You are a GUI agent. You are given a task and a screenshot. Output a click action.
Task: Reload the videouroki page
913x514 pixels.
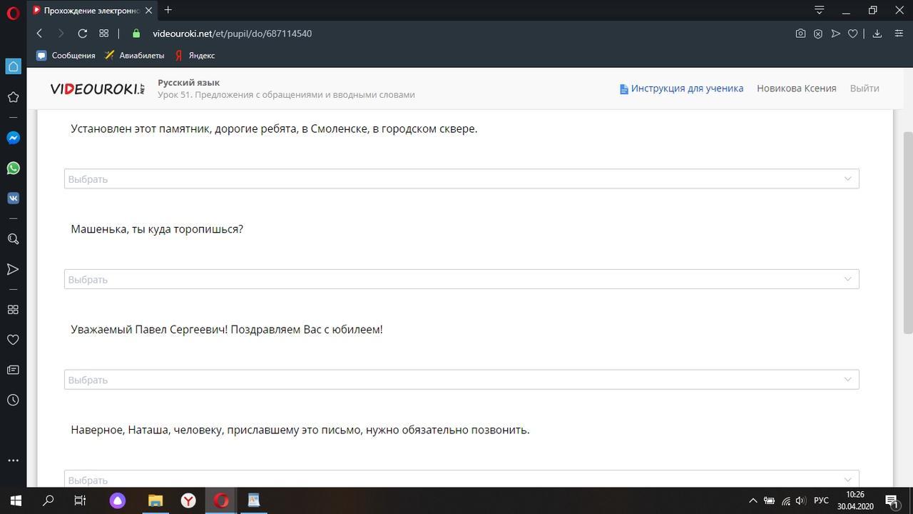(x=82, y=34)
